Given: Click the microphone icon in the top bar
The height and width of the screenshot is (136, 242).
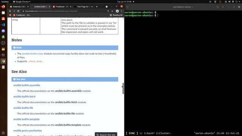Looking at the screenshot, I should click(233, 2).
